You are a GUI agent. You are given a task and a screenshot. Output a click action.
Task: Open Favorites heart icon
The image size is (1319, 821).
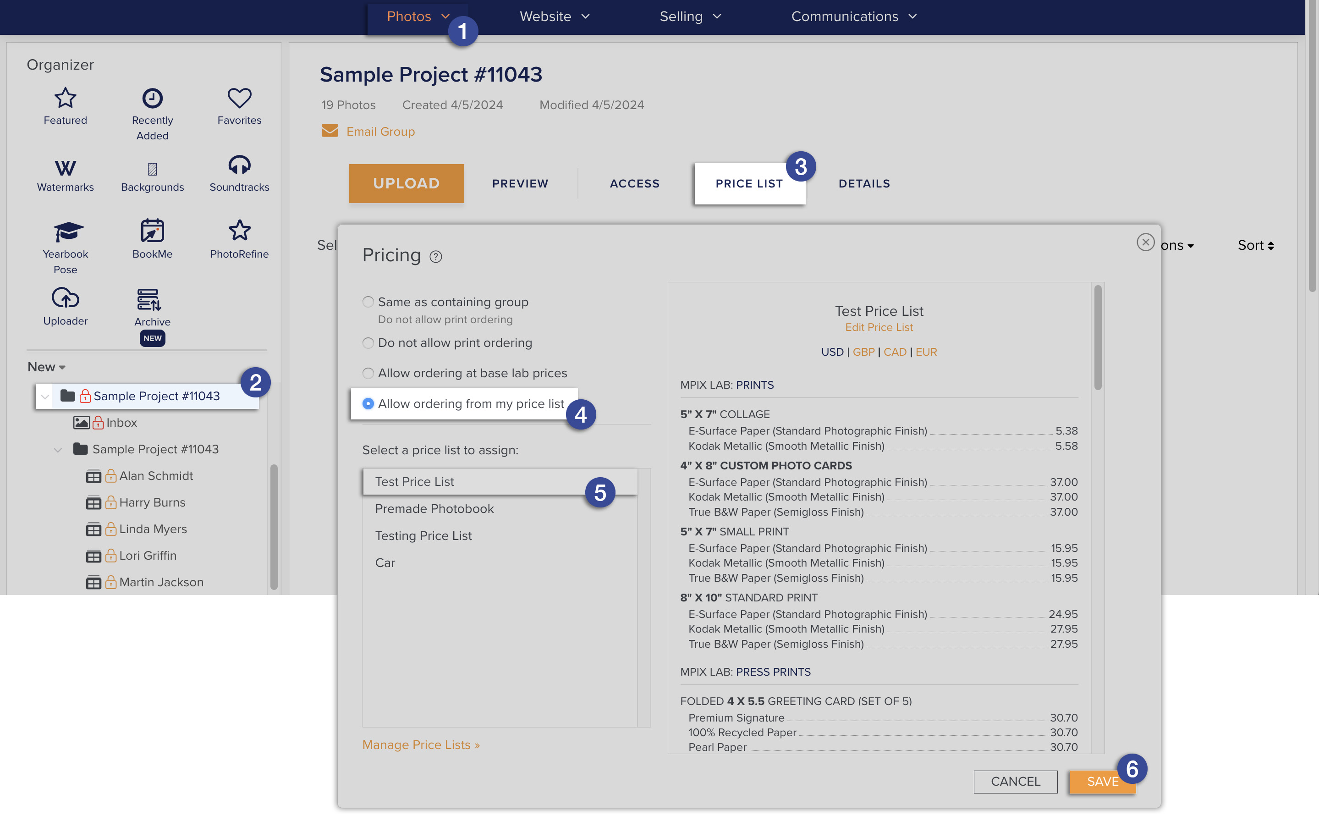click(x=239, y=98)
